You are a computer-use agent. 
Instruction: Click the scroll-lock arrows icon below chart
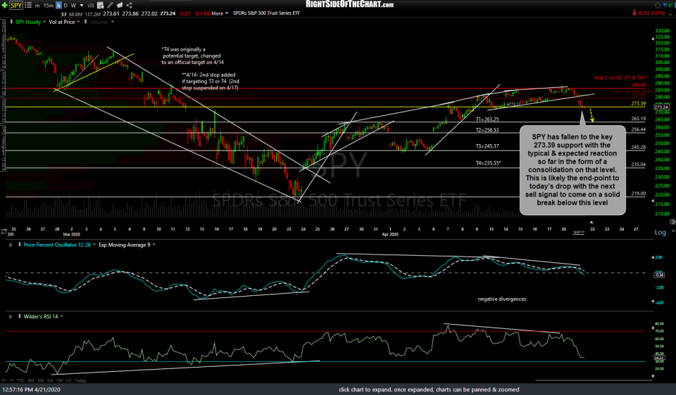4,231
